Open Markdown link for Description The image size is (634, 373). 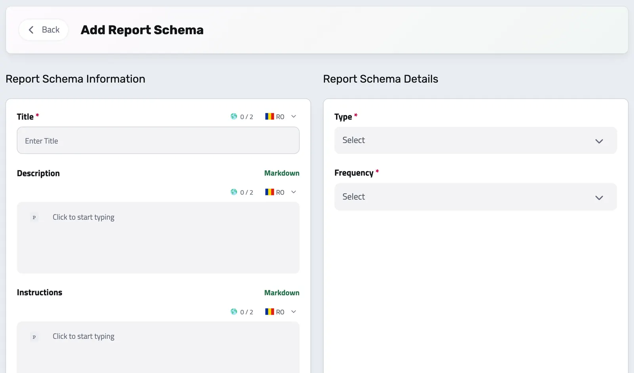[282, 173]
